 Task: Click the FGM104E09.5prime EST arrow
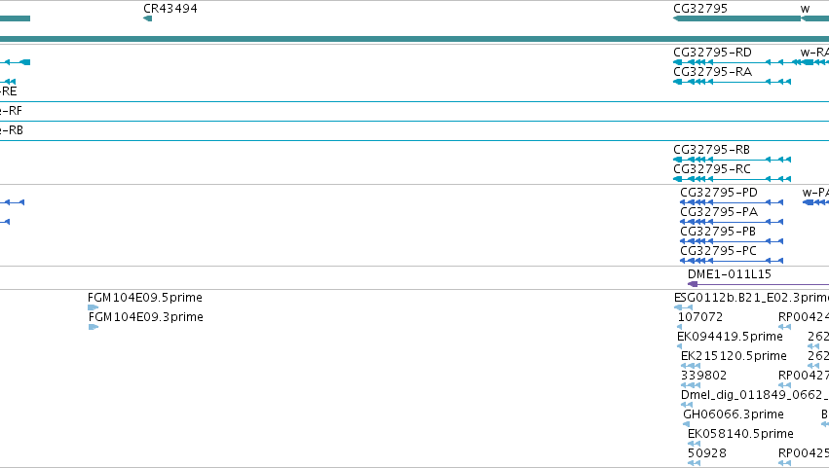click(x=94, y=307)
